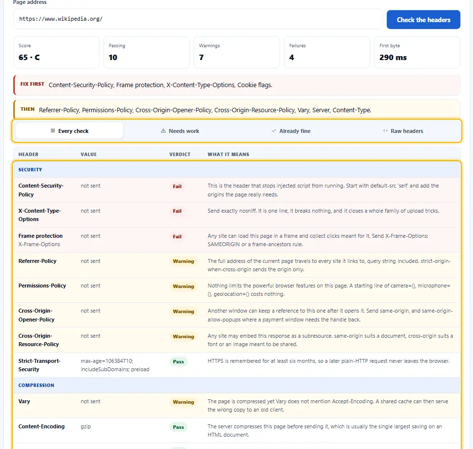
Task: Select the Frame protection header name
Action: 40,236
